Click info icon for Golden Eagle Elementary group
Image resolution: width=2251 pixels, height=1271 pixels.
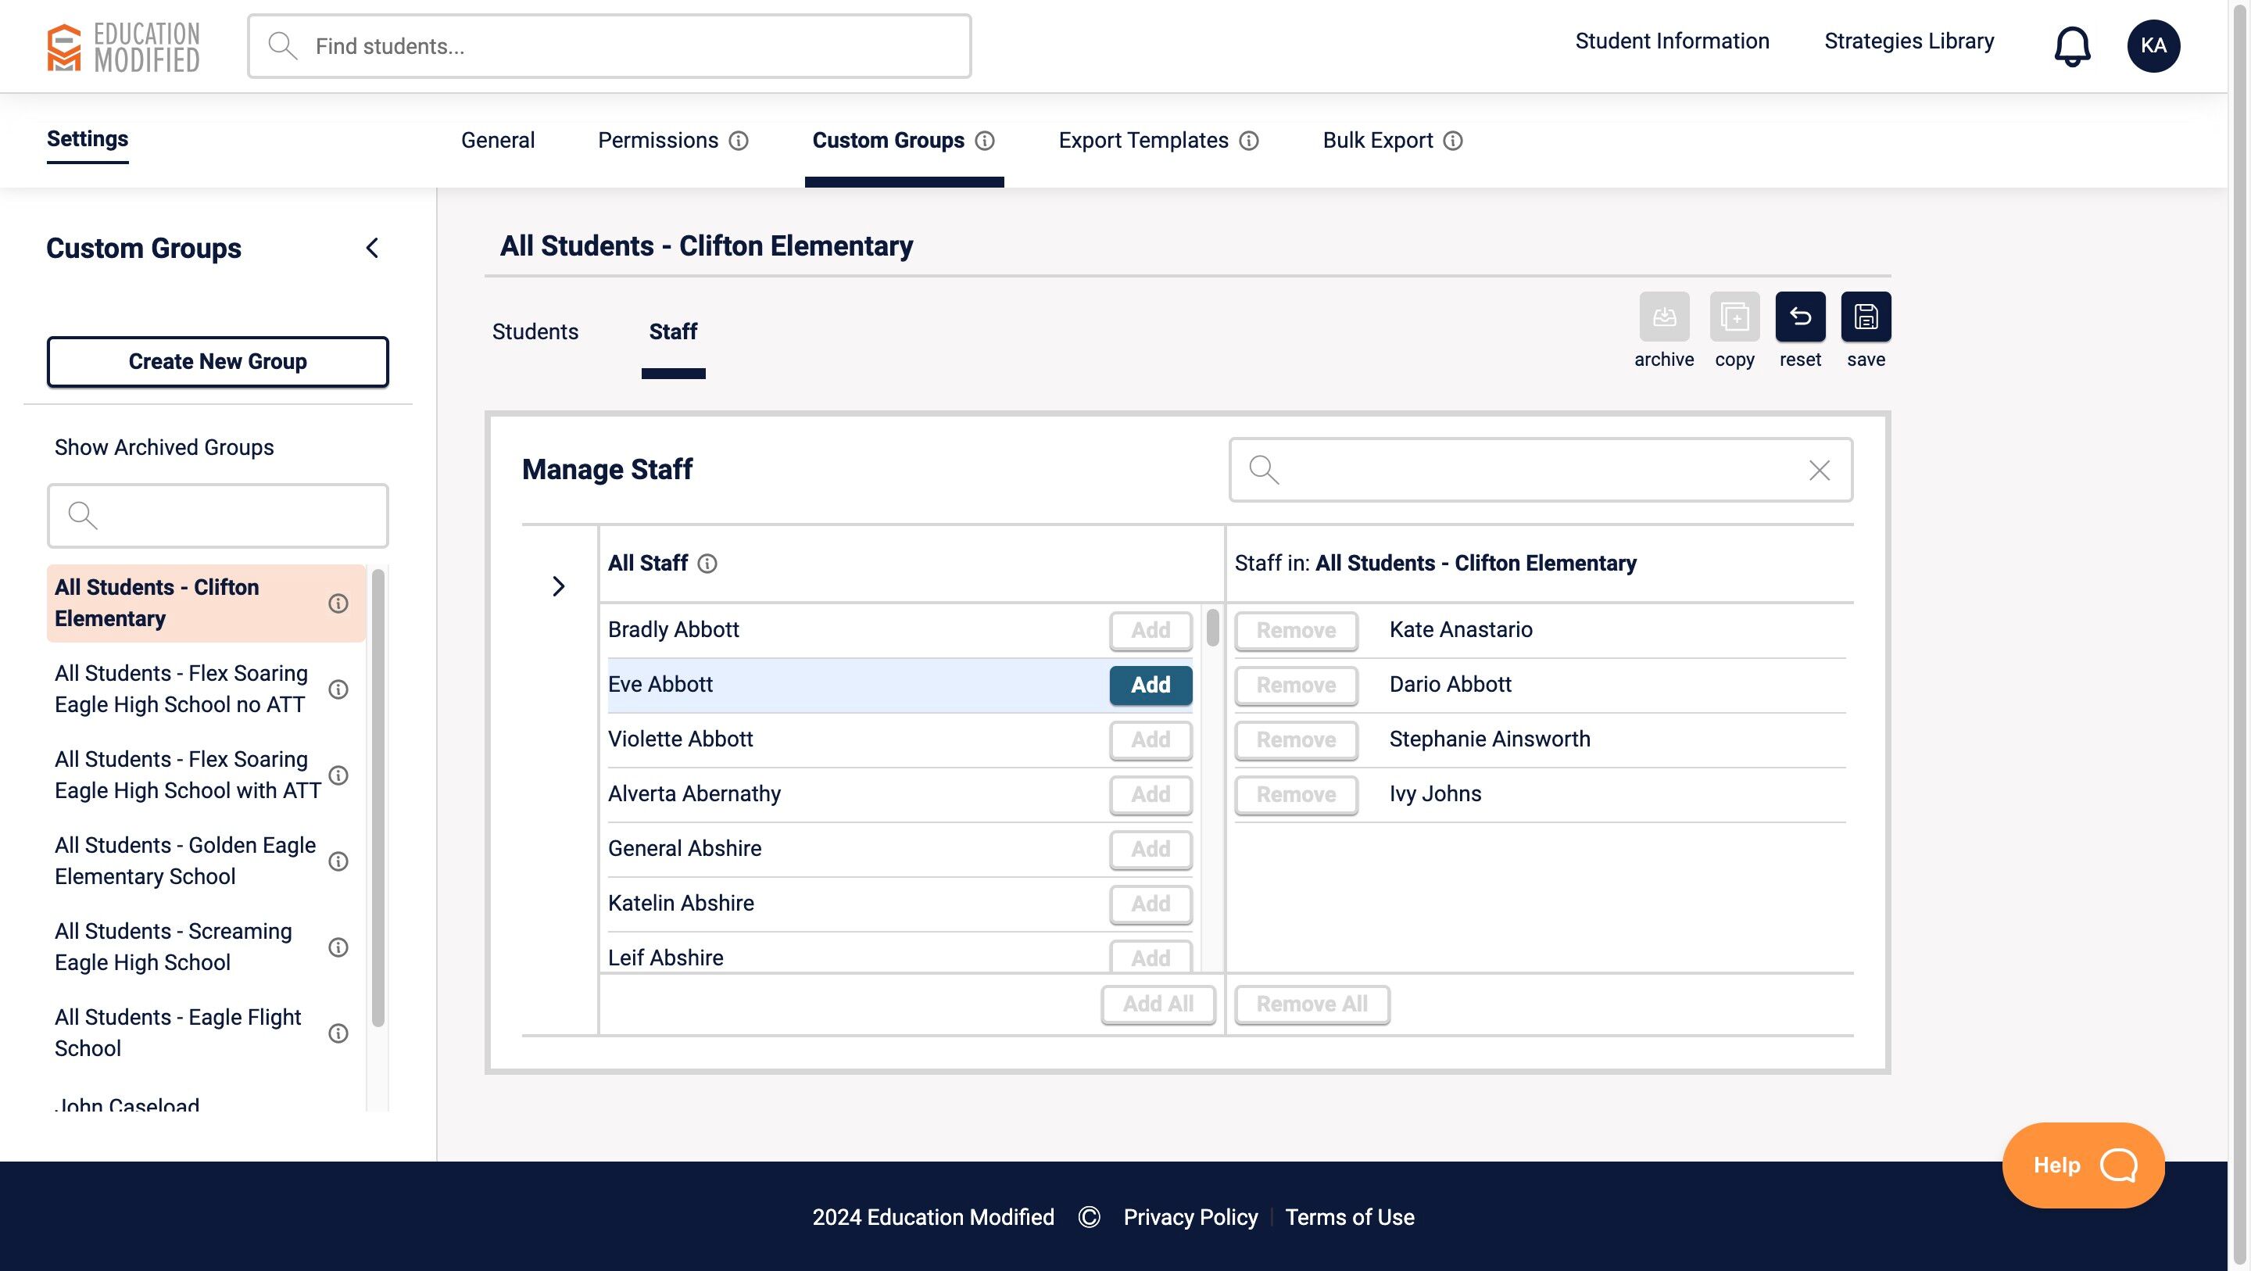pos(338,861)
